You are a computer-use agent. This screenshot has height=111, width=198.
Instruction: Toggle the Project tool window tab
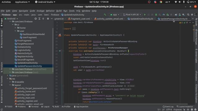tap(2, 22)
